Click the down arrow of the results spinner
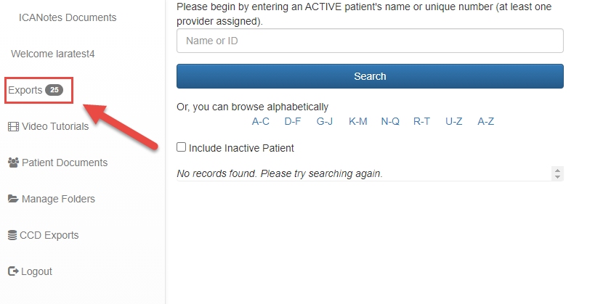595x304 pixels. 557,177
